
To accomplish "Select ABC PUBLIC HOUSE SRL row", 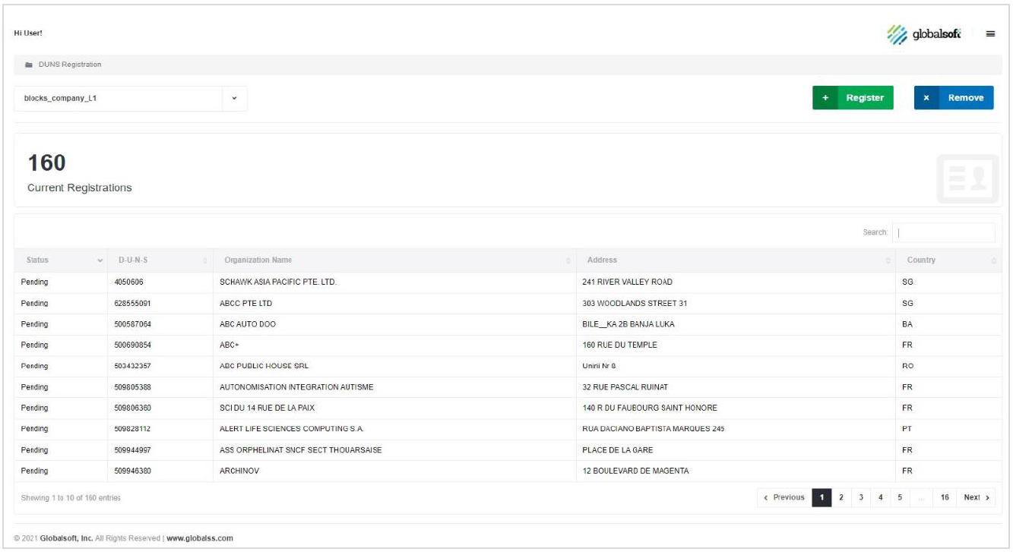I will coord(508,366).
